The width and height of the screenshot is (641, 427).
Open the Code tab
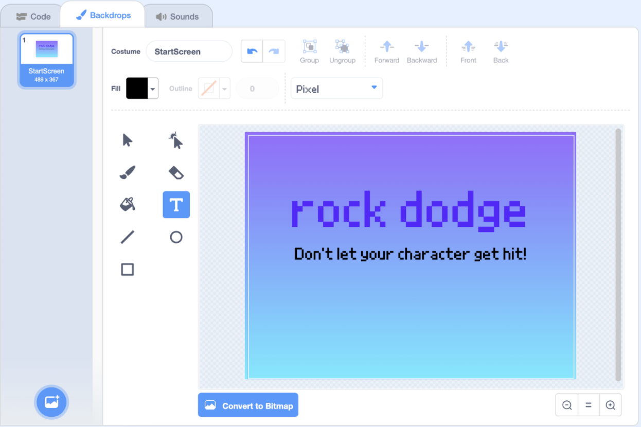[x=33, y=16]
